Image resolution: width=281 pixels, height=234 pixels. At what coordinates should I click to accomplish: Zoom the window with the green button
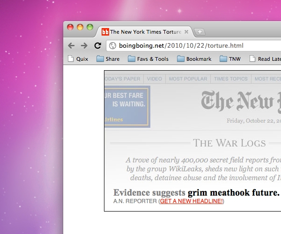coord(90,27)
